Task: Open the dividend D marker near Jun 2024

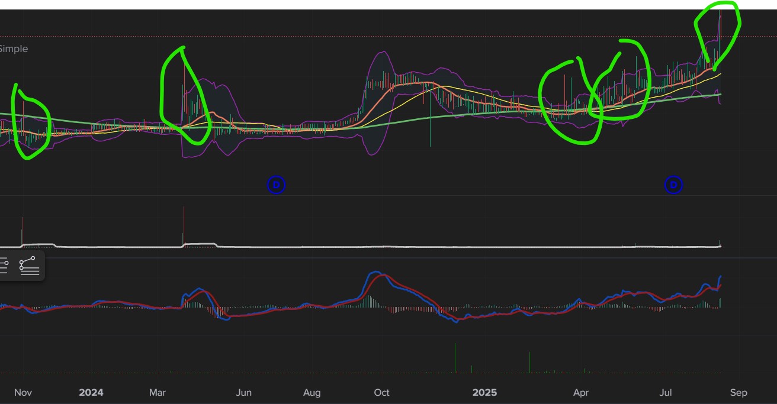Action: pos(276,185)
